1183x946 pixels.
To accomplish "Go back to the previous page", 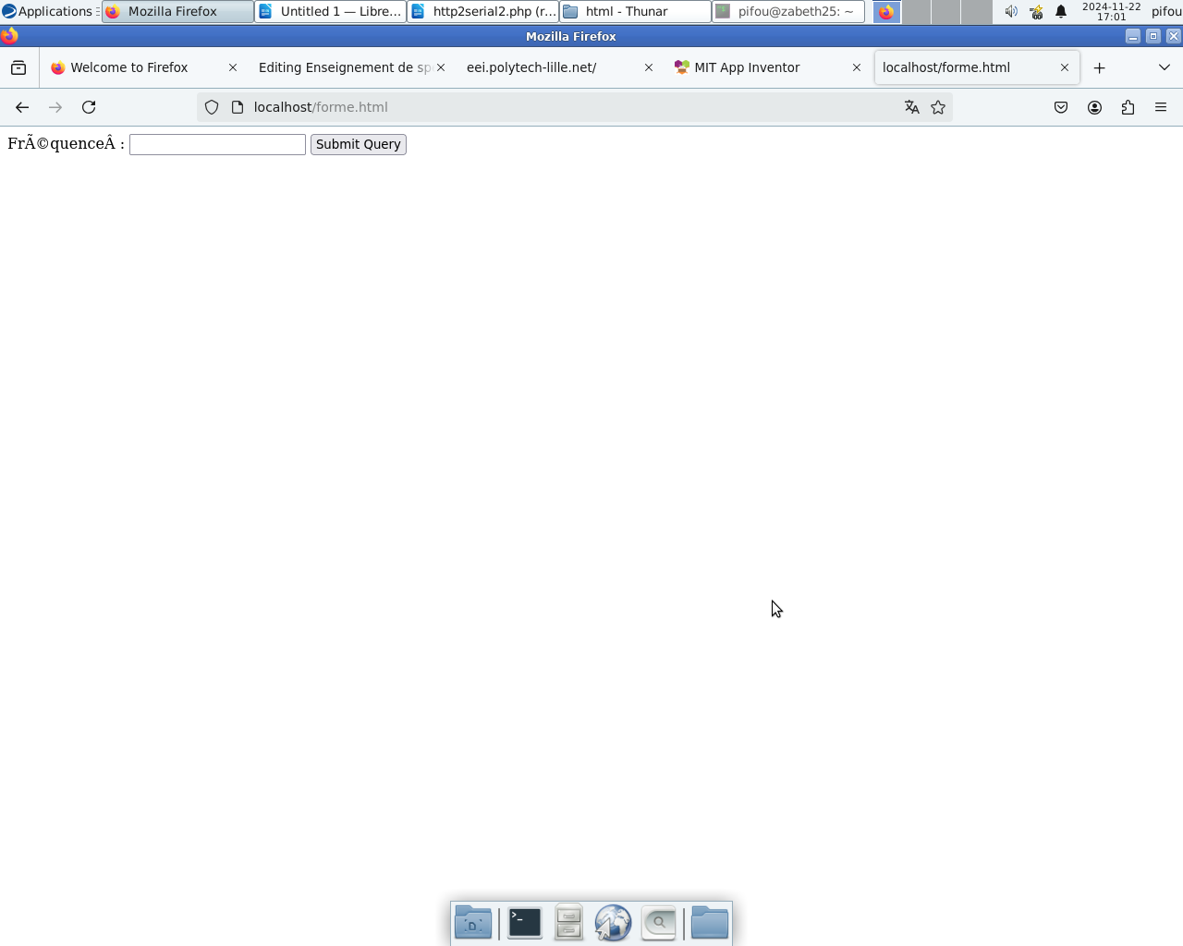I will click(22, 107).
